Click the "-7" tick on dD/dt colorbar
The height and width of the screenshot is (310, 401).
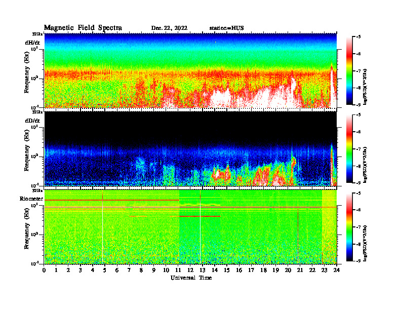(x=358, y=149)
